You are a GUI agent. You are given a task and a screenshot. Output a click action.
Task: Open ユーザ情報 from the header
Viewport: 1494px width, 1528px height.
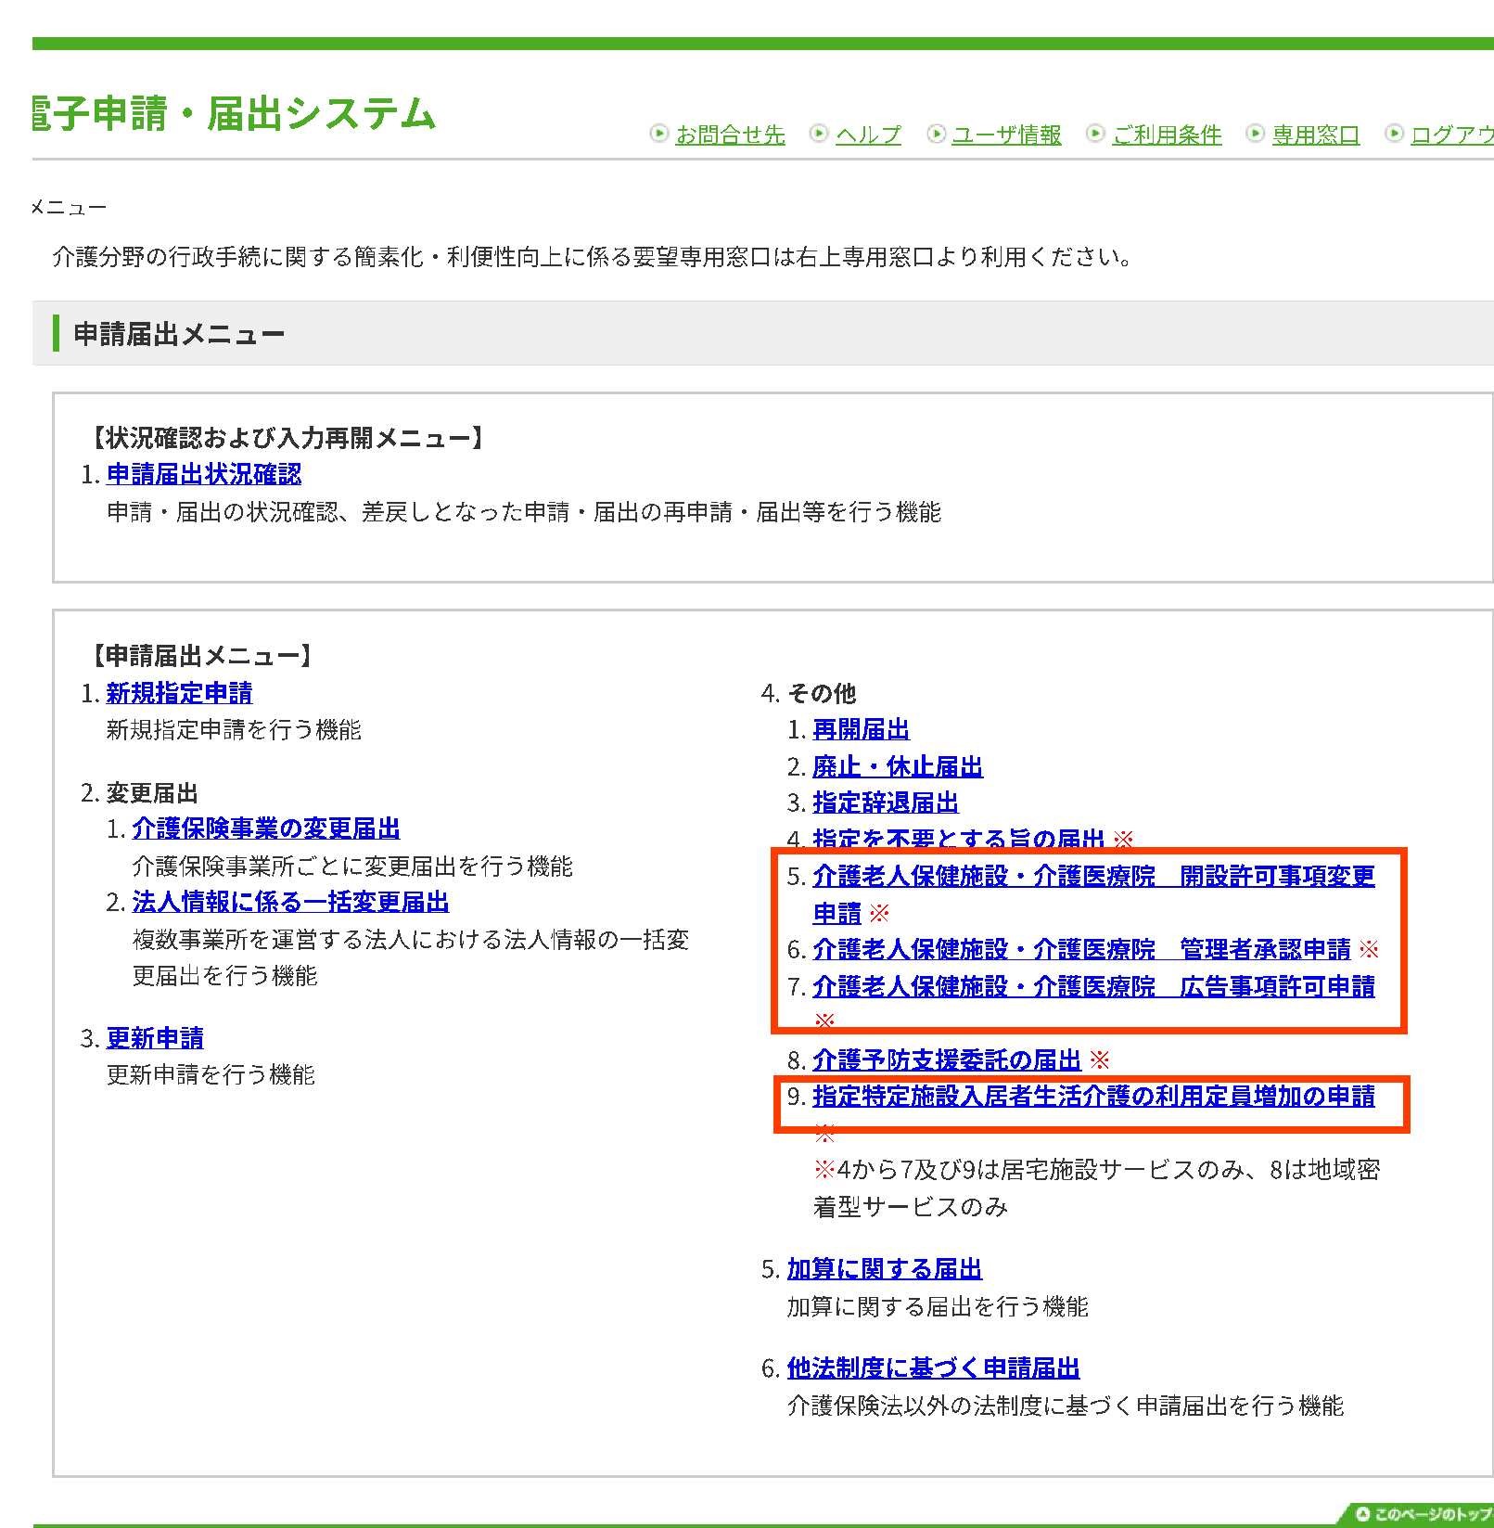pyautogui.click(x=1007, y=135)
